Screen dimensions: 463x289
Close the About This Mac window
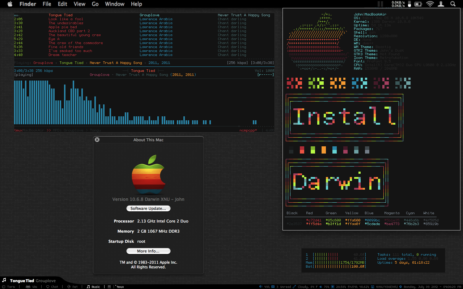point(97,139)
